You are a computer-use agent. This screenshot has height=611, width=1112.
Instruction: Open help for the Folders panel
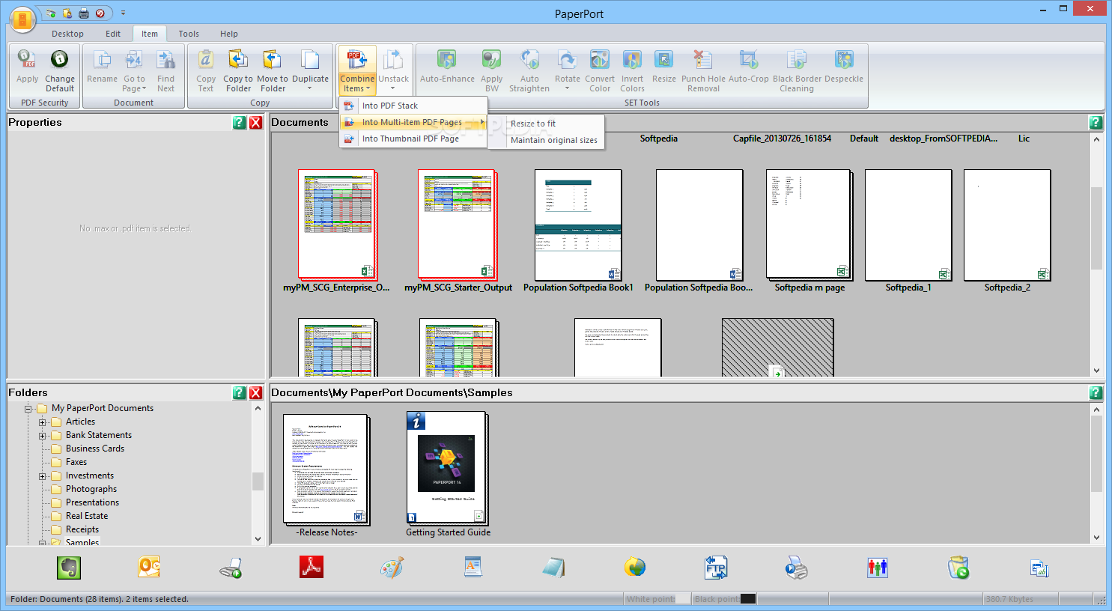point(240,392)
